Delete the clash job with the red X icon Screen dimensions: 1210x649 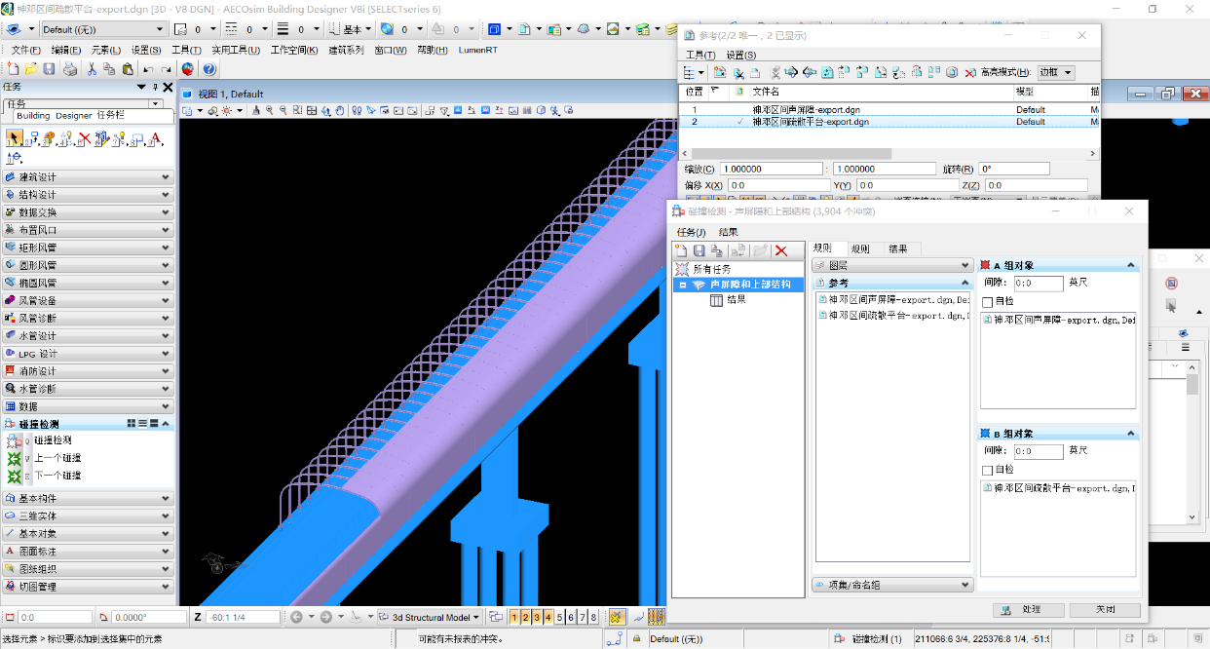[x=781, y=250]
